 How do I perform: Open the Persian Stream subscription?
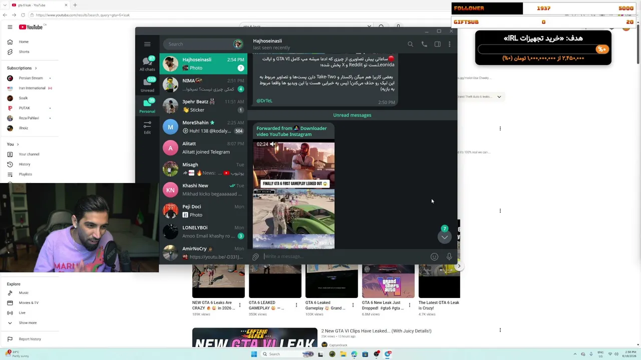30,78
